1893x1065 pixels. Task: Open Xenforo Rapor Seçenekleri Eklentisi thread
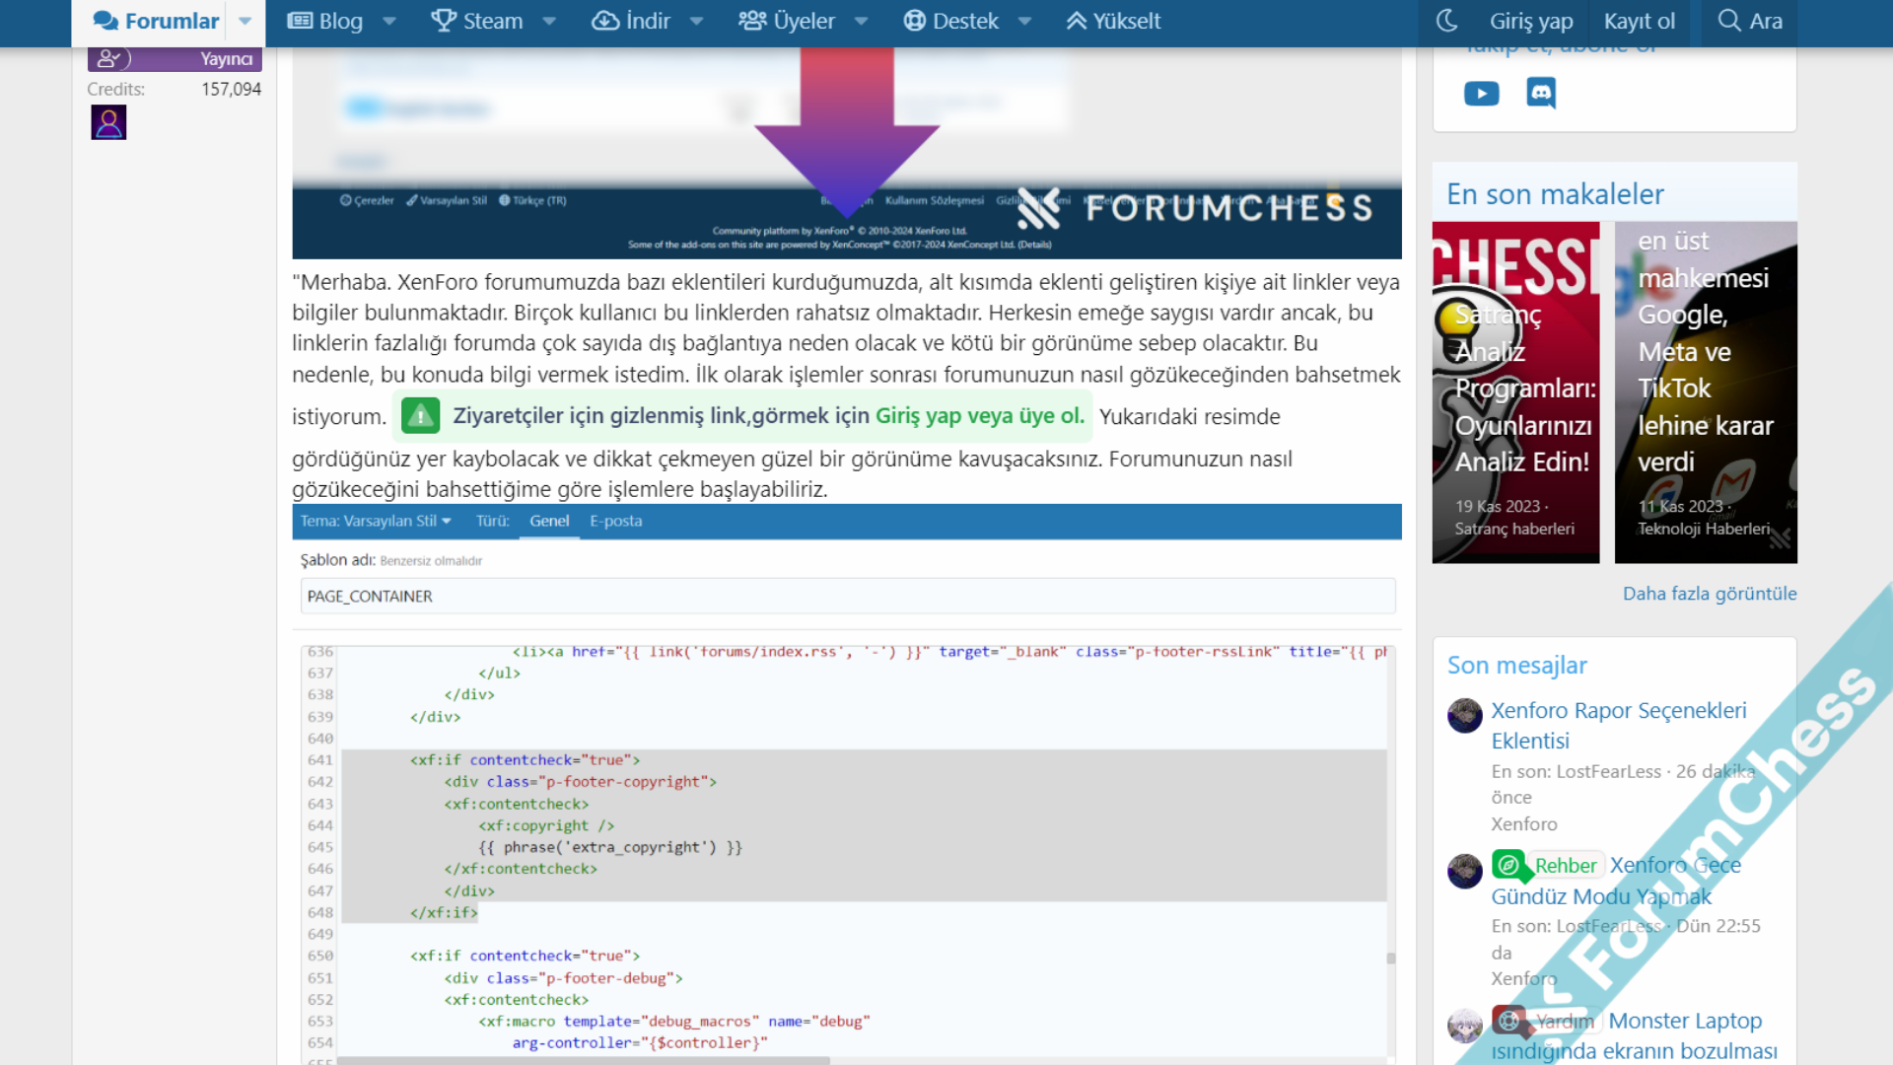[x=1618, y=726]
